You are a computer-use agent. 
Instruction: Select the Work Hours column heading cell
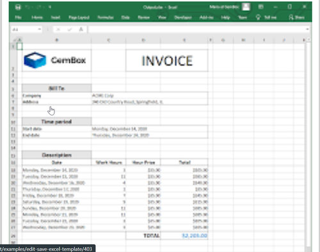[x=109, y=162]
